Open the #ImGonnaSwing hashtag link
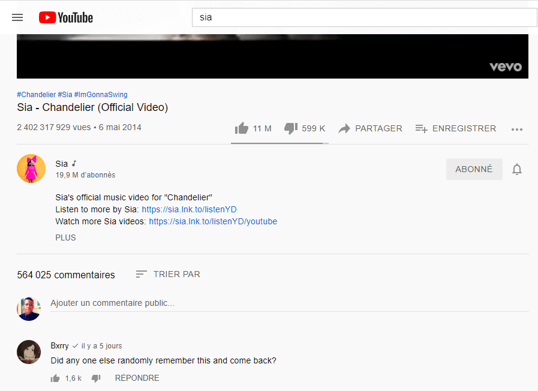538x391 pixels. coord(101,95)
